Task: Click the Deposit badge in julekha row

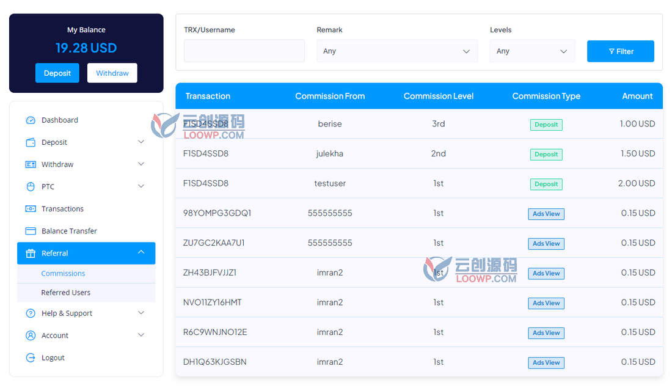Action: (x=546, y=155)
